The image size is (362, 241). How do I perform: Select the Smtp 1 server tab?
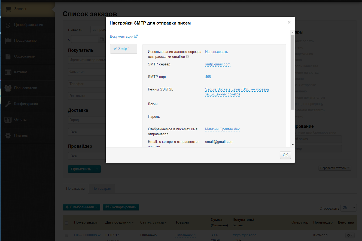[124, 49]
